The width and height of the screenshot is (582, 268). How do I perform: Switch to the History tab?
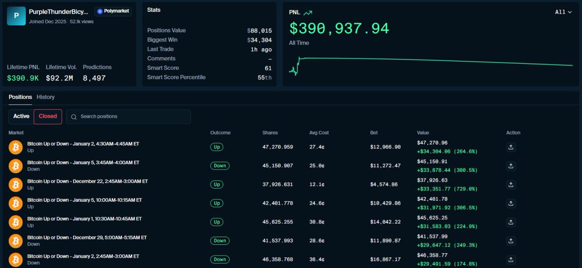[x=46, y=97]
